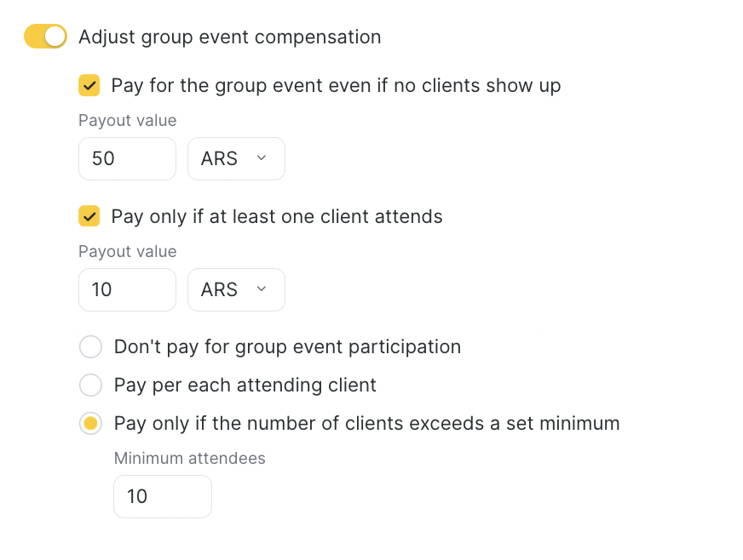Uncheck the pay even if no clients show up checkbox

tap(89, 85)
